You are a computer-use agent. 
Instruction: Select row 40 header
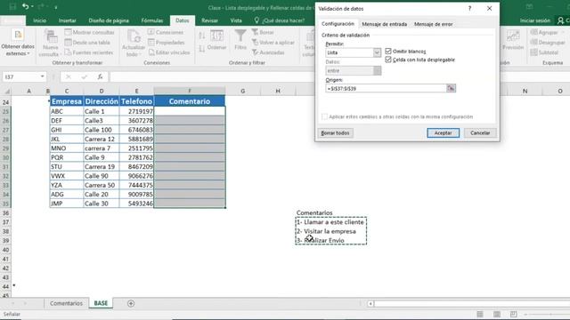[5, 250]
